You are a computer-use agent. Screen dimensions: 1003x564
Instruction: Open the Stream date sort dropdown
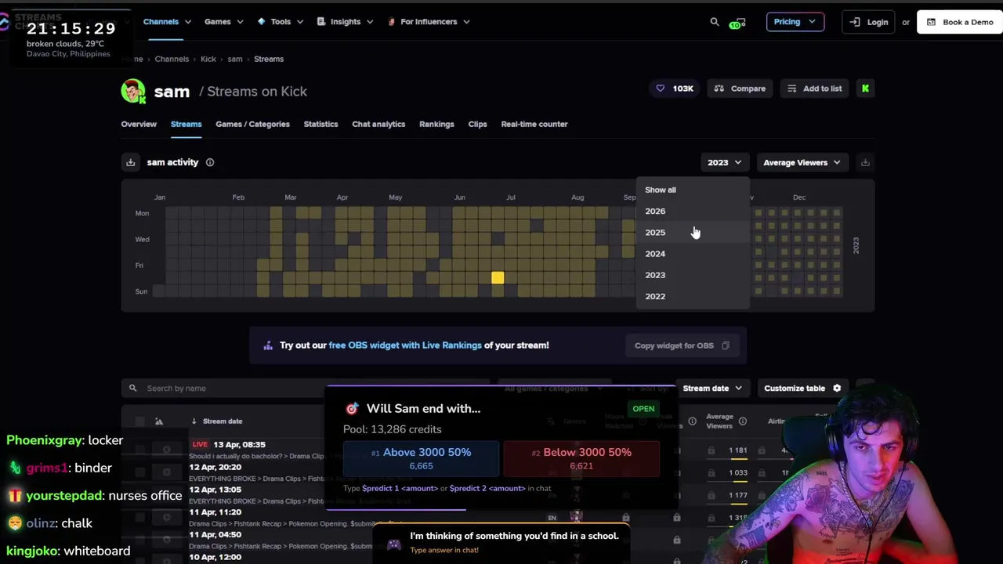pyautogui.click(x=712, y=389)
